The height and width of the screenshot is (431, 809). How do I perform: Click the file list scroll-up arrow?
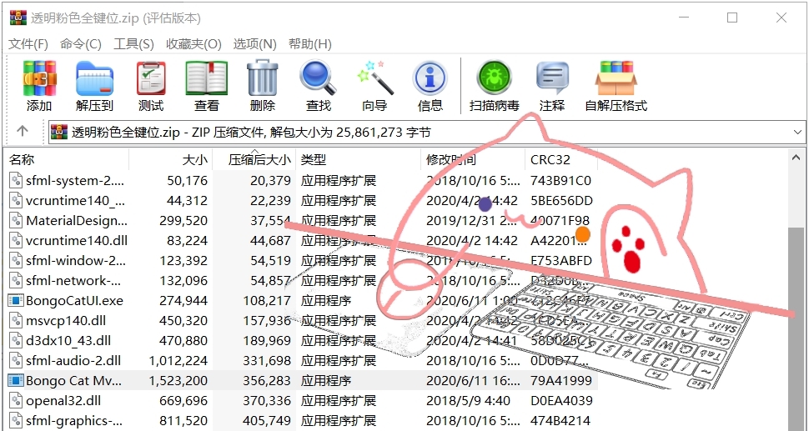tap(796, 158)
